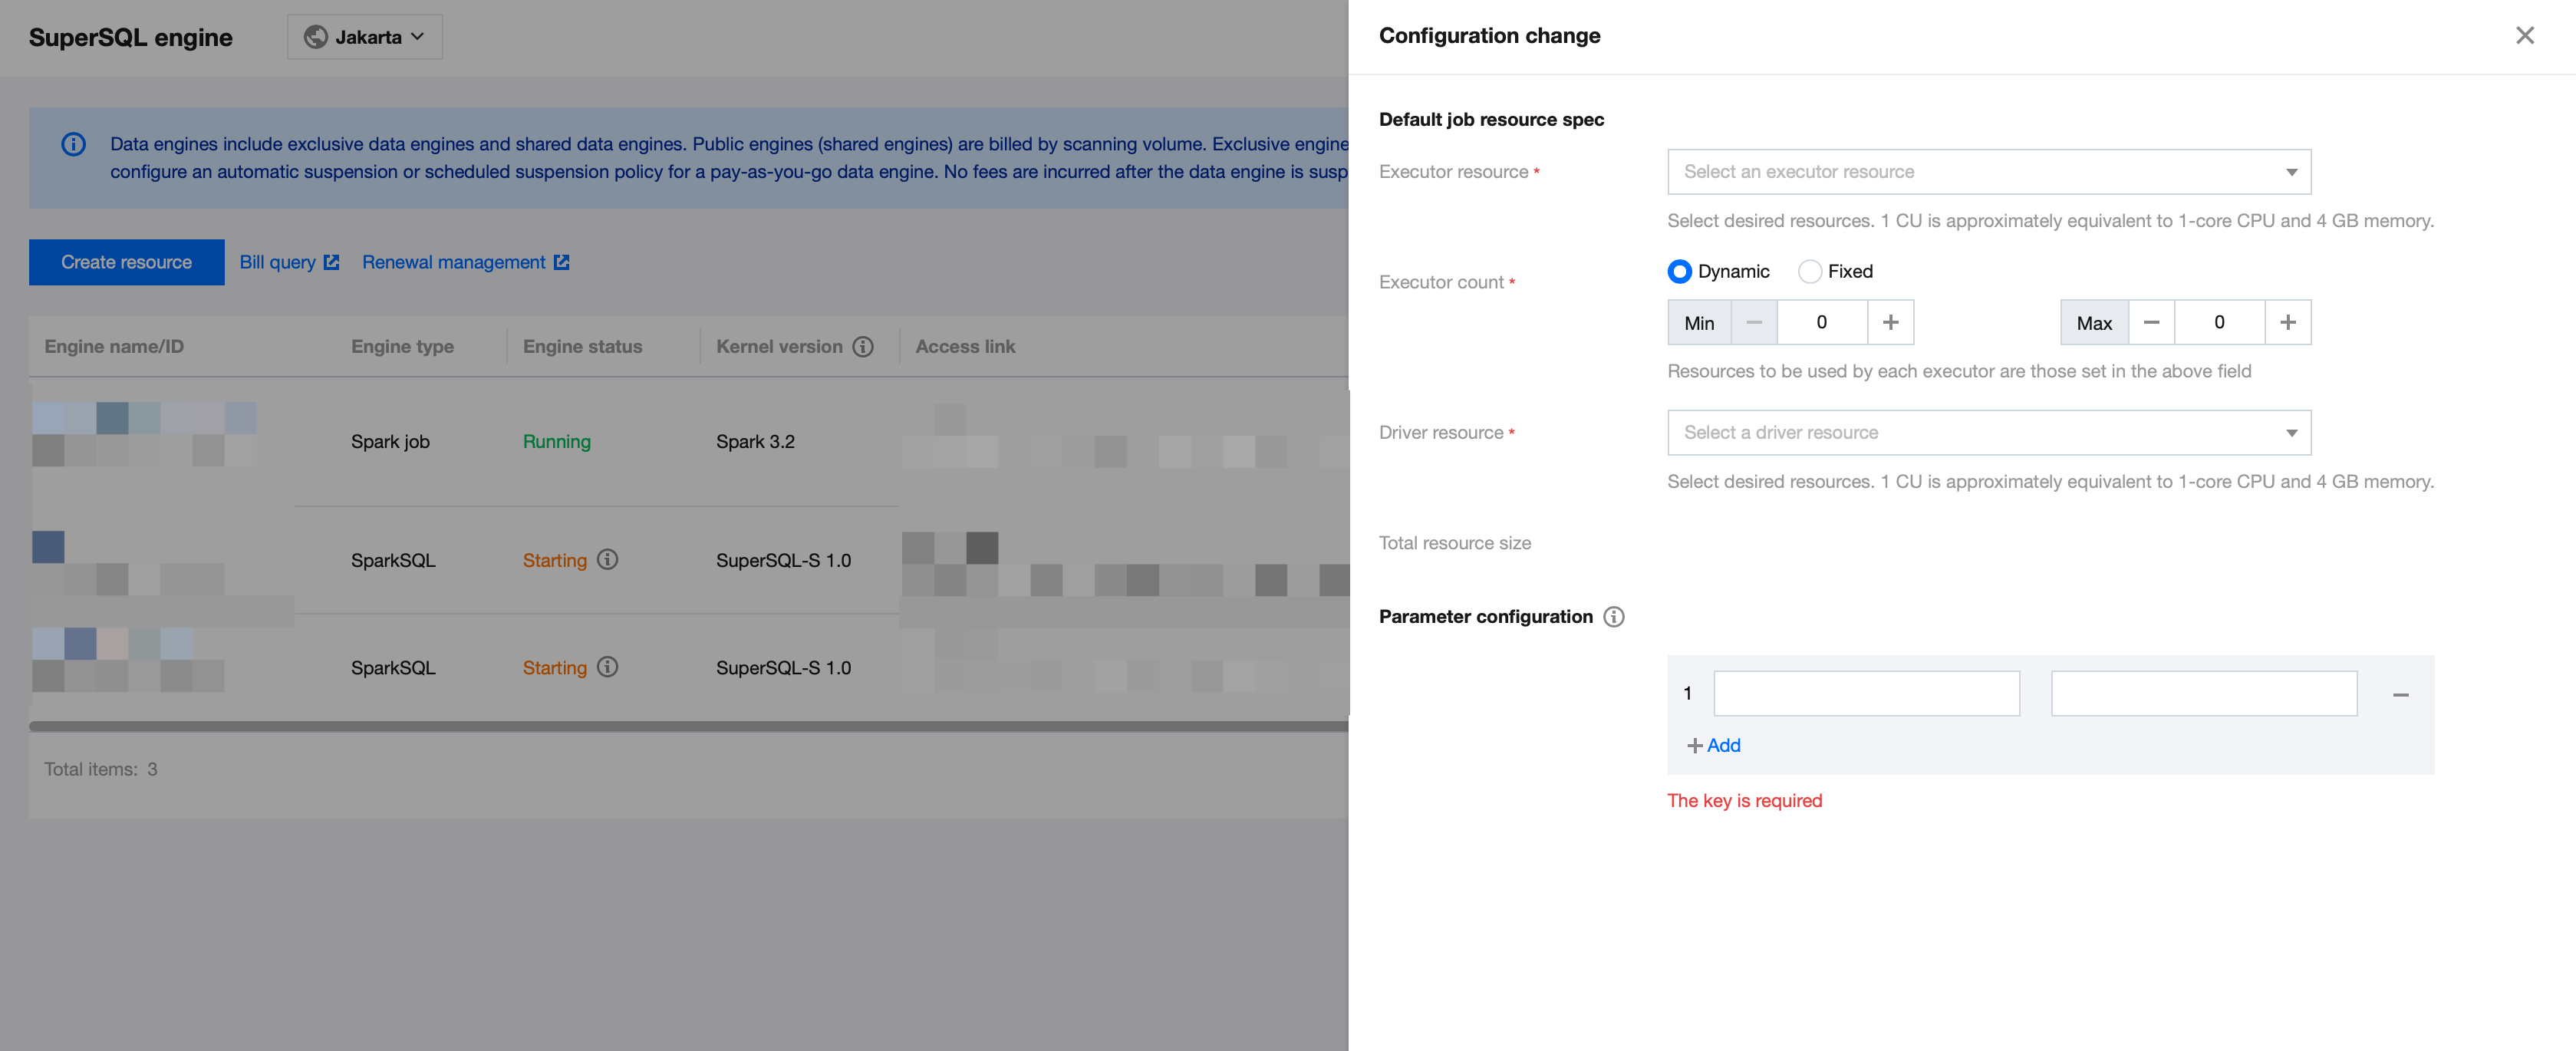Viewport: 2576px width, 1051px height.
Task: Select the Fixed executor count option
Action: pos(1809,272)
